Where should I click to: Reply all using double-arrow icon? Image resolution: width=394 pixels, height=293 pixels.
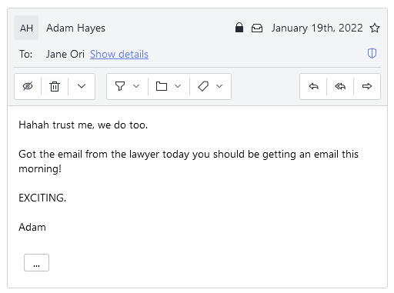[x=340, y=86]
